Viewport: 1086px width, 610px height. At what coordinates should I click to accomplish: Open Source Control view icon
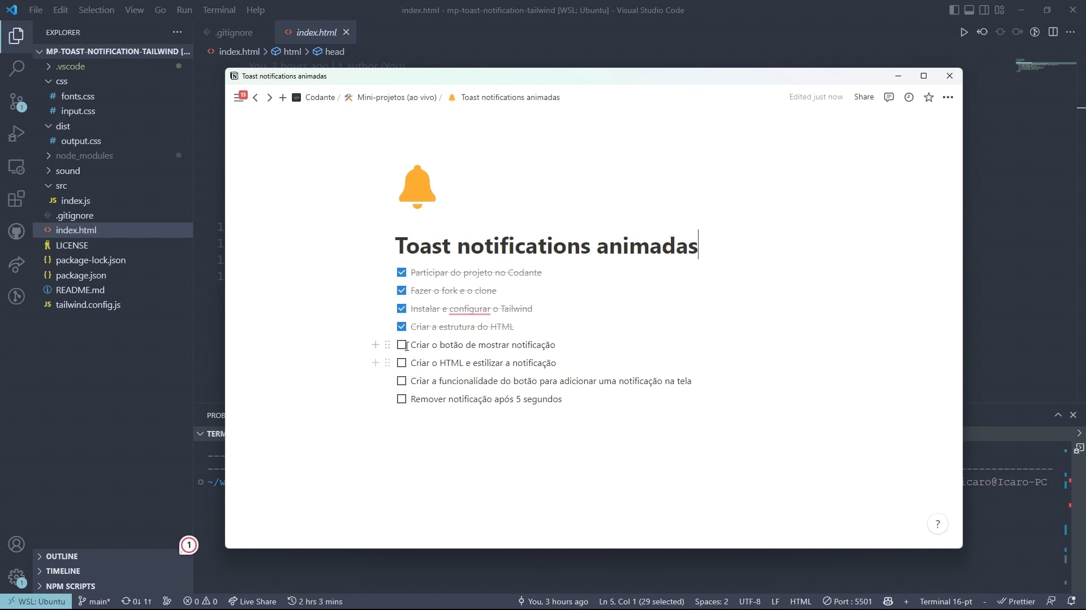[16, 102]
